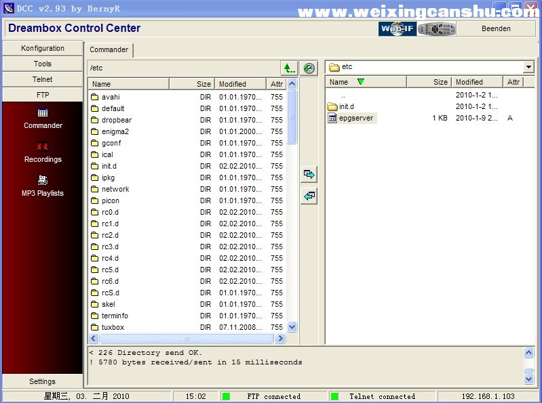Click the horizontal scrollbar thumb of remote list
542x403 pixels.
pyautogui.click(x=187, y=339)
